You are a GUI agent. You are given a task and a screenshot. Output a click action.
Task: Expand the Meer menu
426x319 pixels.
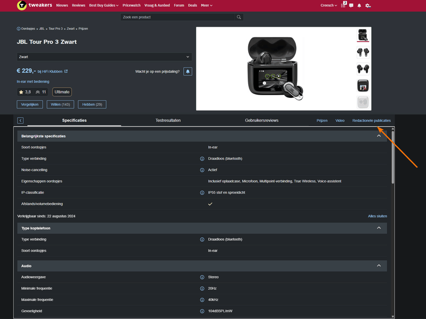coord(207,5)
